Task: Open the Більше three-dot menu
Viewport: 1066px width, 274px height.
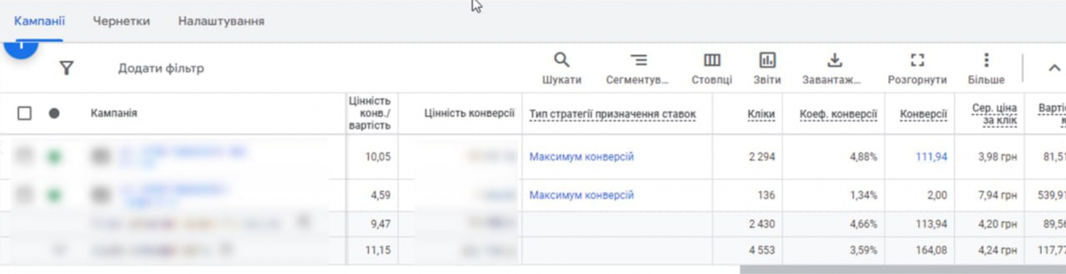Action: point(986,68)
